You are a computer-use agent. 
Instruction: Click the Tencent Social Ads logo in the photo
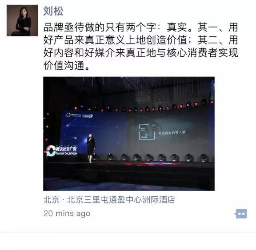click(62, 151)
